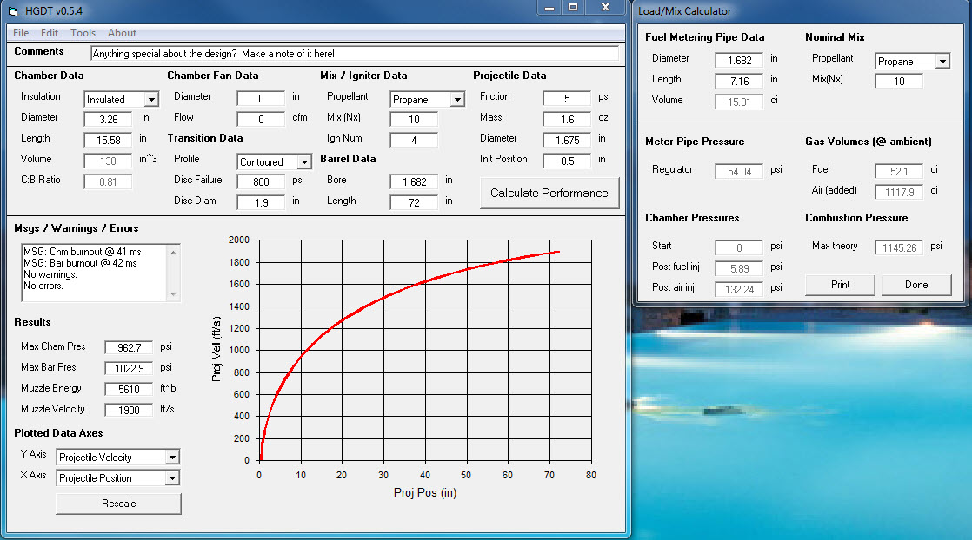This screenshot has height=540, width=972.
Task: Open the Transition Profile dropdown set to Contoured
Action: click(x=303, y=162)
